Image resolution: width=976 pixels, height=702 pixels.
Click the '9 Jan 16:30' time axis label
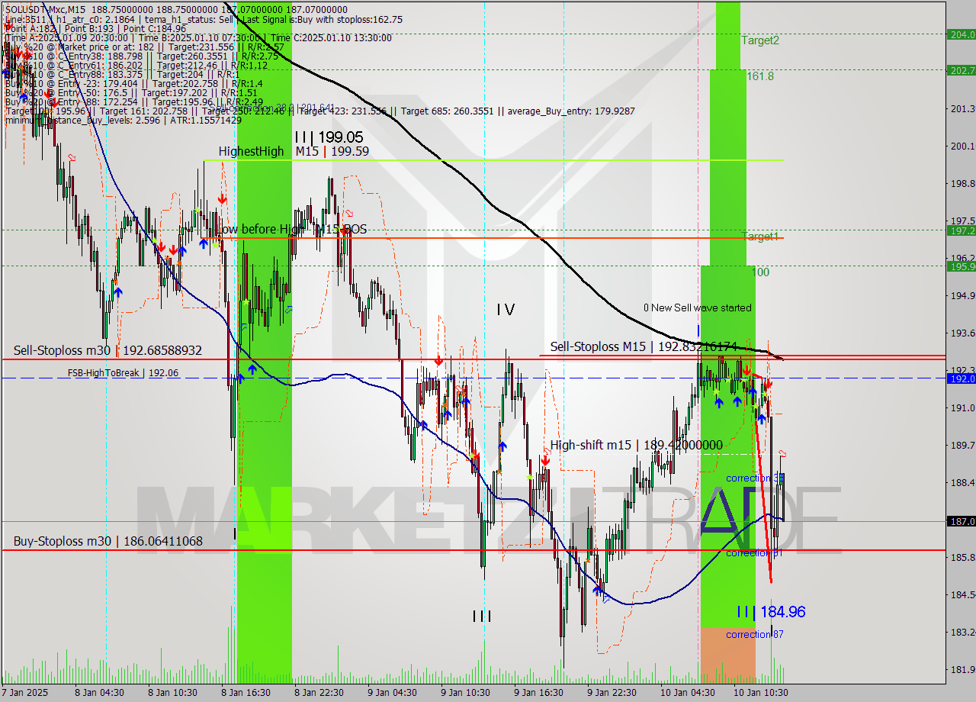(538, 693)
